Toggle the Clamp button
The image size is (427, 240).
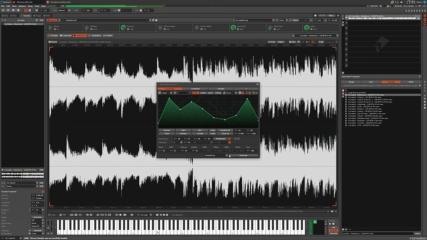[218, 93]
